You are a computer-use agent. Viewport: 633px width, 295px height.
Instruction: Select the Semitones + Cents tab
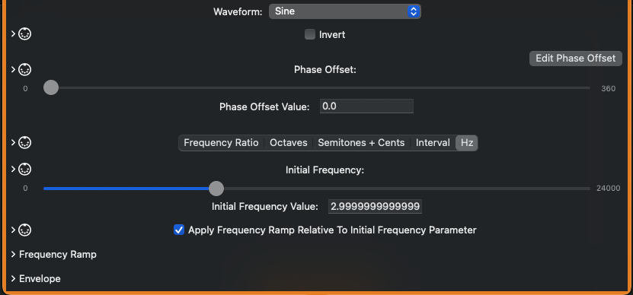click(x=361, y=143)
